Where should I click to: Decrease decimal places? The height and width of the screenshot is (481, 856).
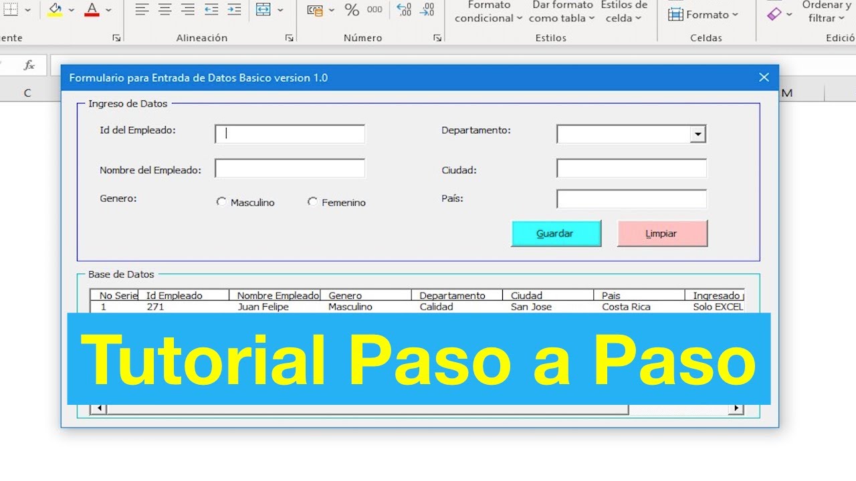[x=427, y=9]
